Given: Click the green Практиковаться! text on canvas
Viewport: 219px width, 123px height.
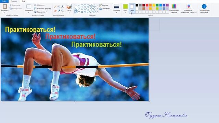Looking at the screenshot, I should point(96,45).
